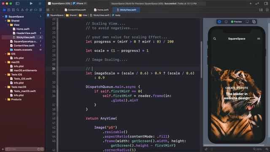270x152 pixels.
Task: Click body in the jump bar
Action: point(116,15)
